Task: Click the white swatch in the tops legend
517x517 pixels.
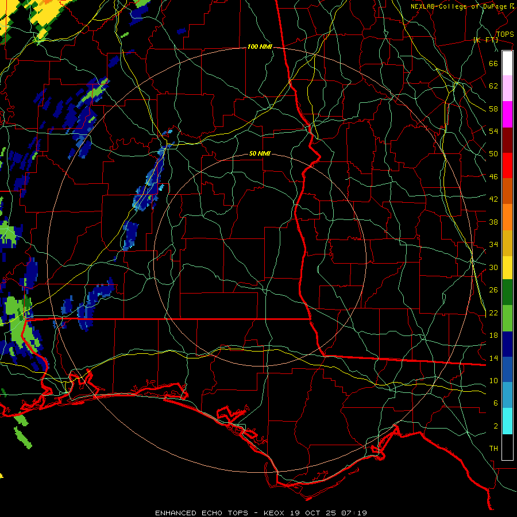Action: pyautogui.click(x=507, y=63)
